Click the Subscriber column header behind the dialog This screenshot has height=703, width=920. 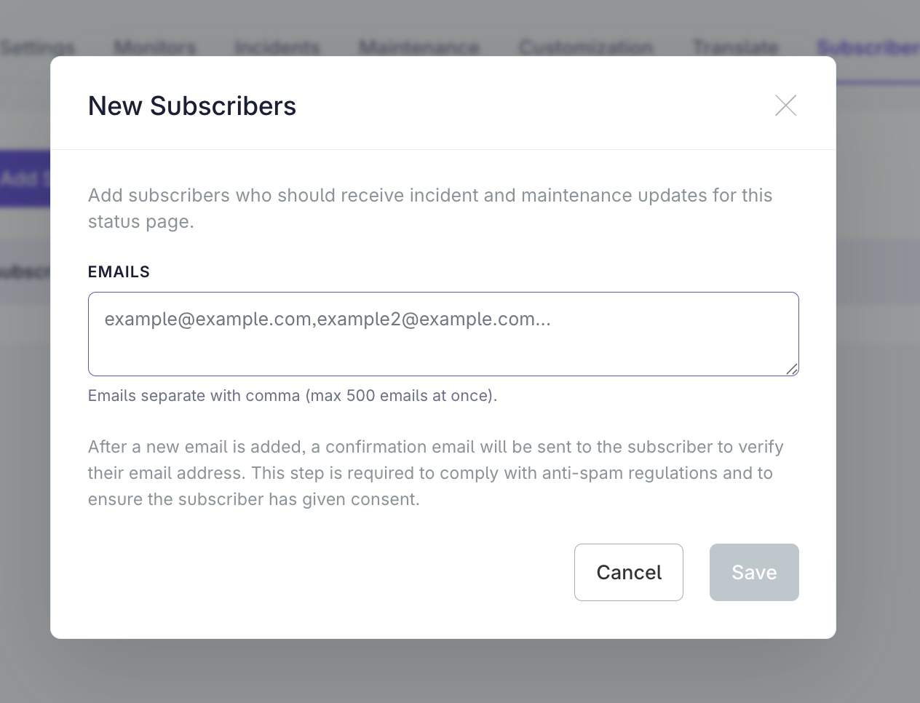[x=25, y=271]
